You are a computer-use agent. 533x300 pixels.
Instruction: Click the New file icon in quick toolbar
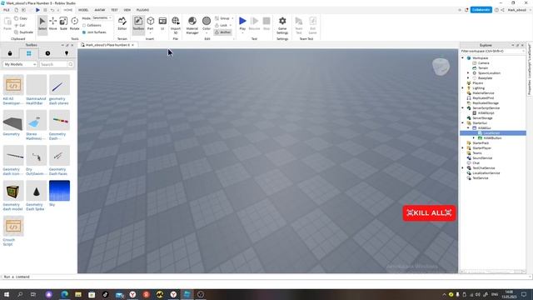tap(16, 10)
